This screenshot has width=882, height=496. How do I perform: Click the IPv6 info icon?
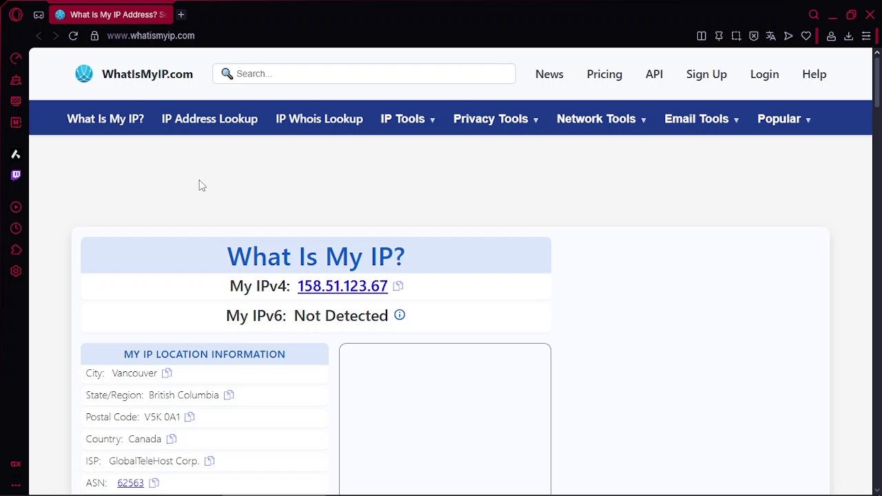click(400, 315)
